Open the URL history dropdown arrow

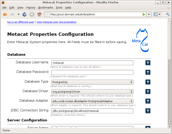coord(149,14)
